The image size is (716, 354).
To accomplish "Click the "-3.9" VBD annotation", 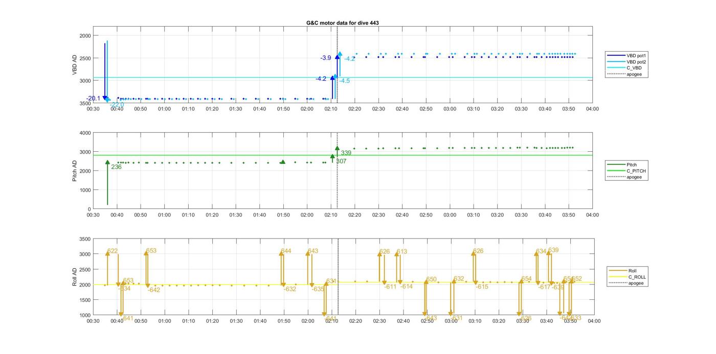I will coord(326,58).
